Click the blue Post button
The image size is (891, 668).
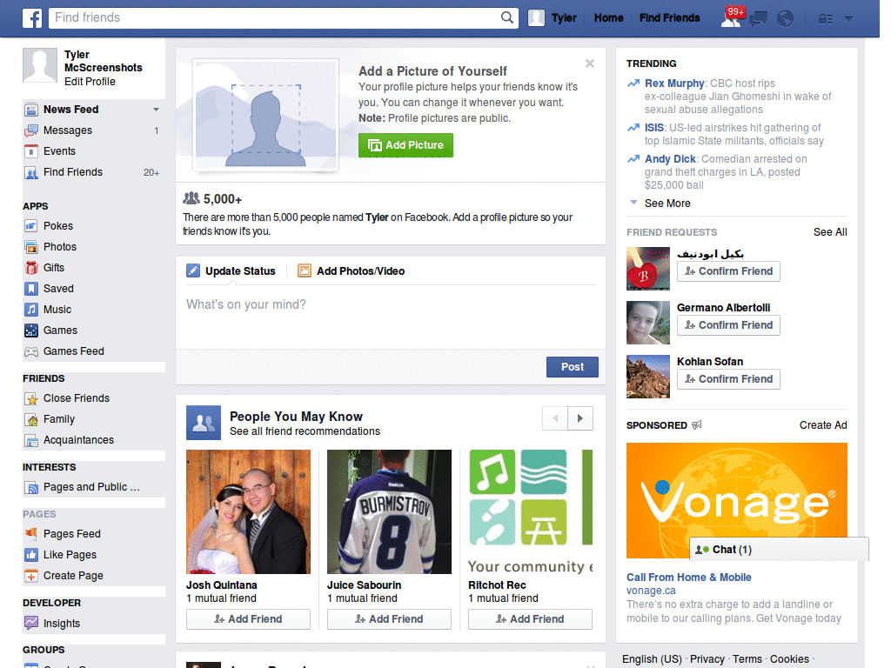573,367
